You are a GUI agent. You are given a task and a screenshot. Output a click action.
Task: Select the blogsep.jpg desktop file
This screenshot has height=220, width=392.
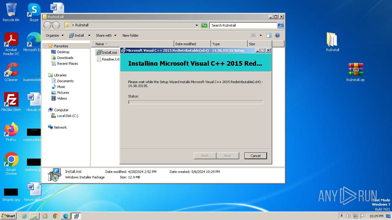click(x=11, y=194)
